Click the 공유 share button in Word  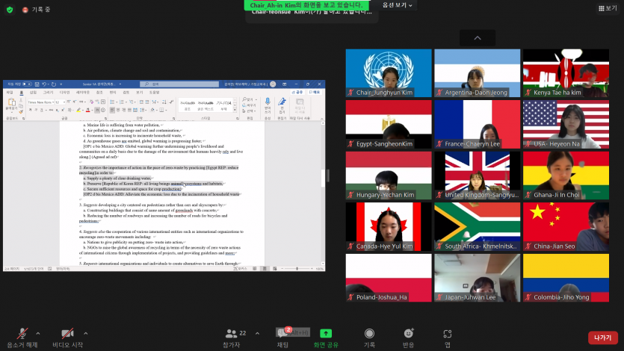tap(297, 92)
